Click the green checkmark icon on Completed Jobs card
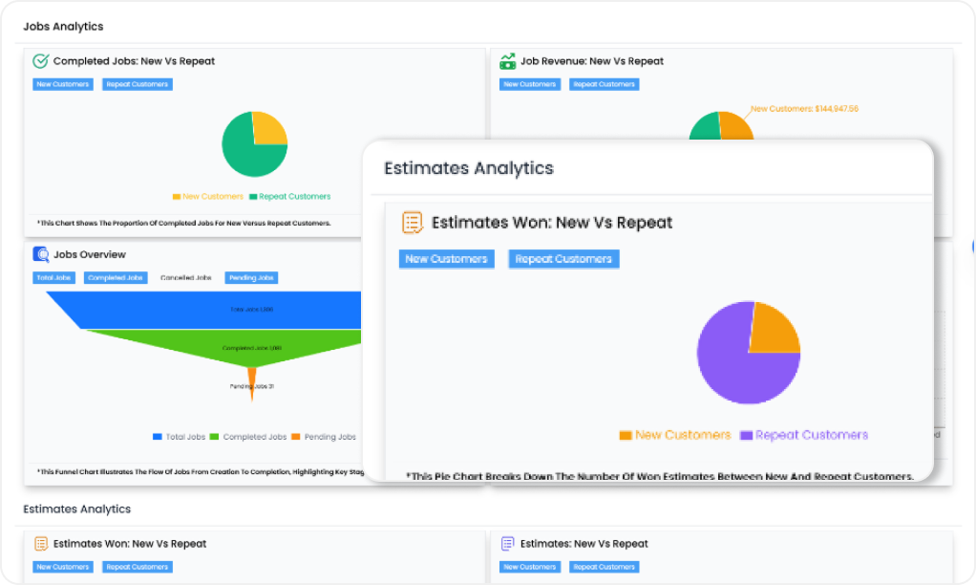The height and width of the screenshot is (585, 976). click(x=38, y=60)
